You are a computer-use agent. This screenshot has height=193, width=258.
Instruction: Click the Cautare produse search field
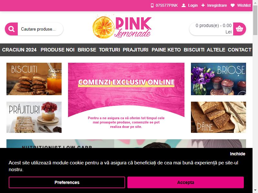coord(40,29)
